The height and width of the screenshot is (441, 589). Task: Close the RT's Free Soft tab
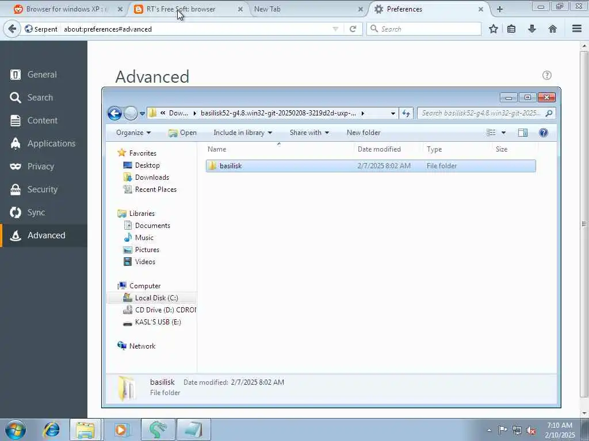coord(240,9)
